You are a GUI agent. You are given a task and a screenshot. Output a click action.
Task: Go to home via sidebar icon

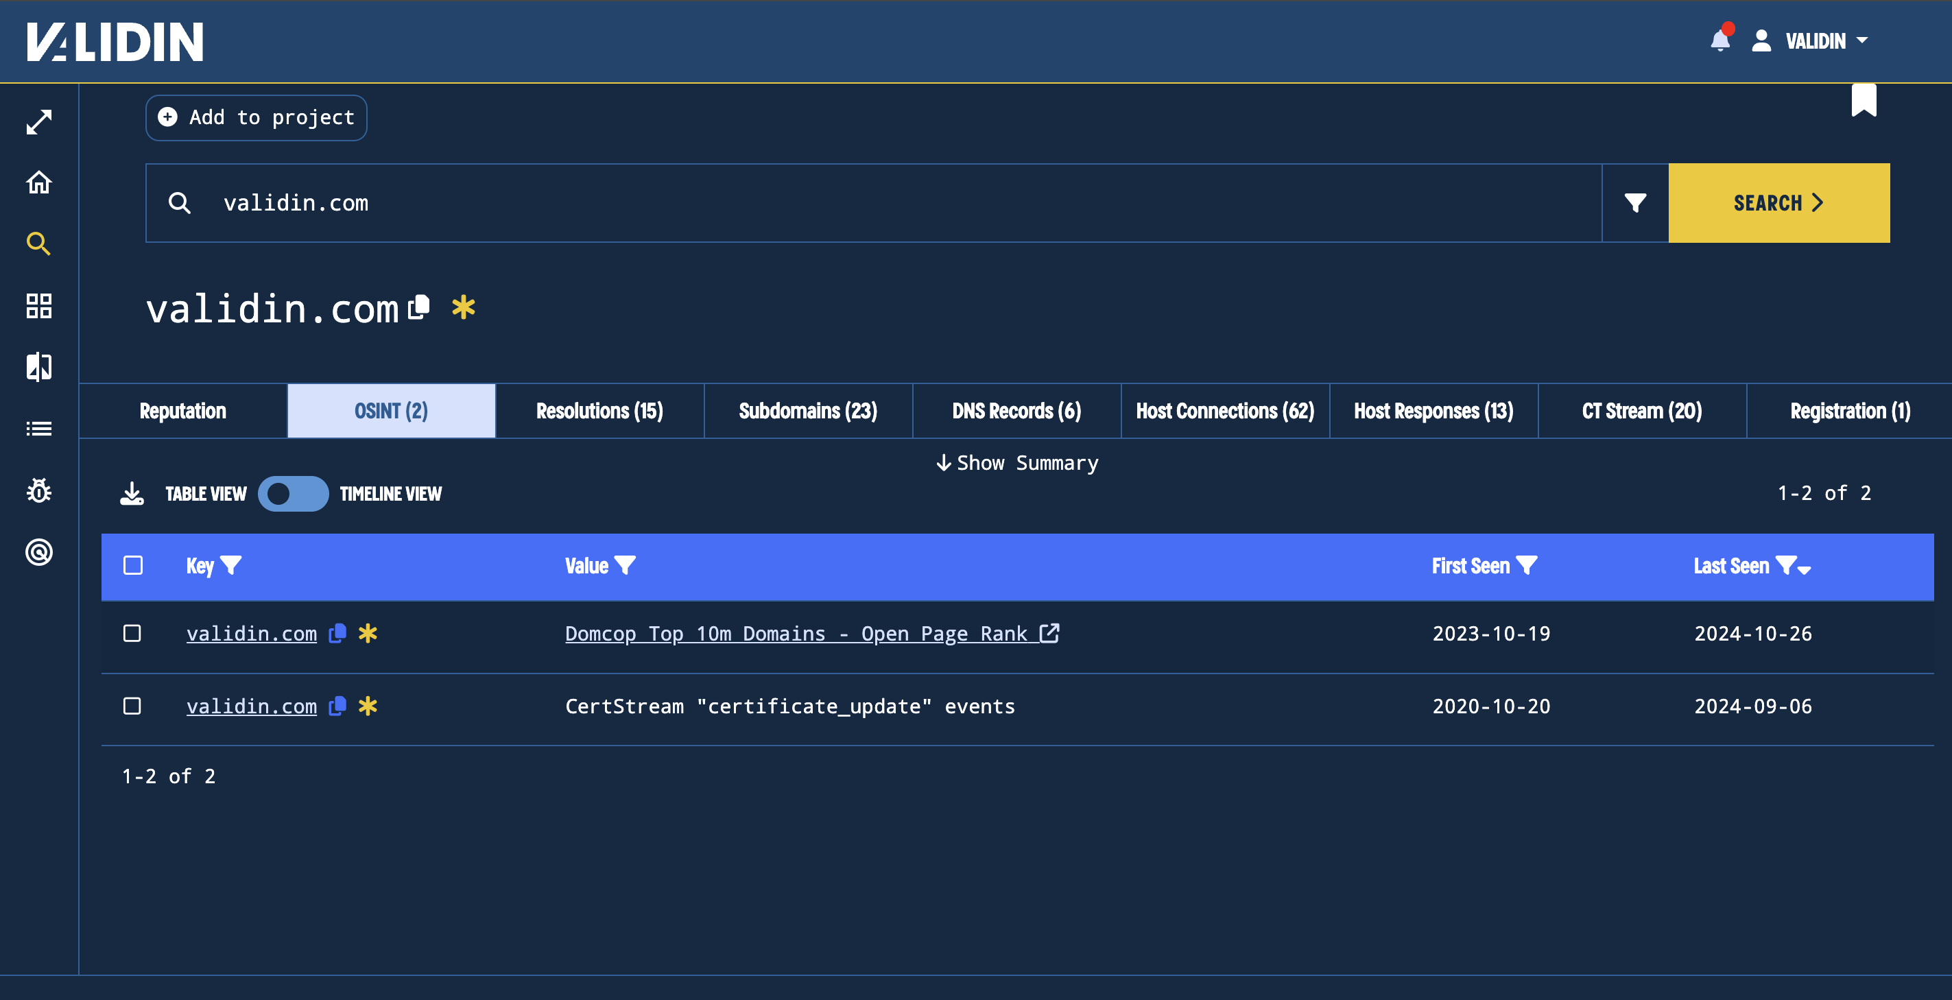point(38,182)
